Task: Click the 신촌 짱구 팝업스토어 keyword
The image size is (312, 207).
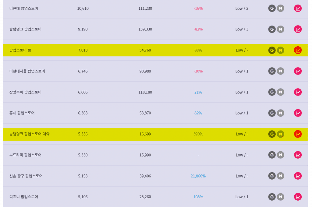Action: (26, 176)
